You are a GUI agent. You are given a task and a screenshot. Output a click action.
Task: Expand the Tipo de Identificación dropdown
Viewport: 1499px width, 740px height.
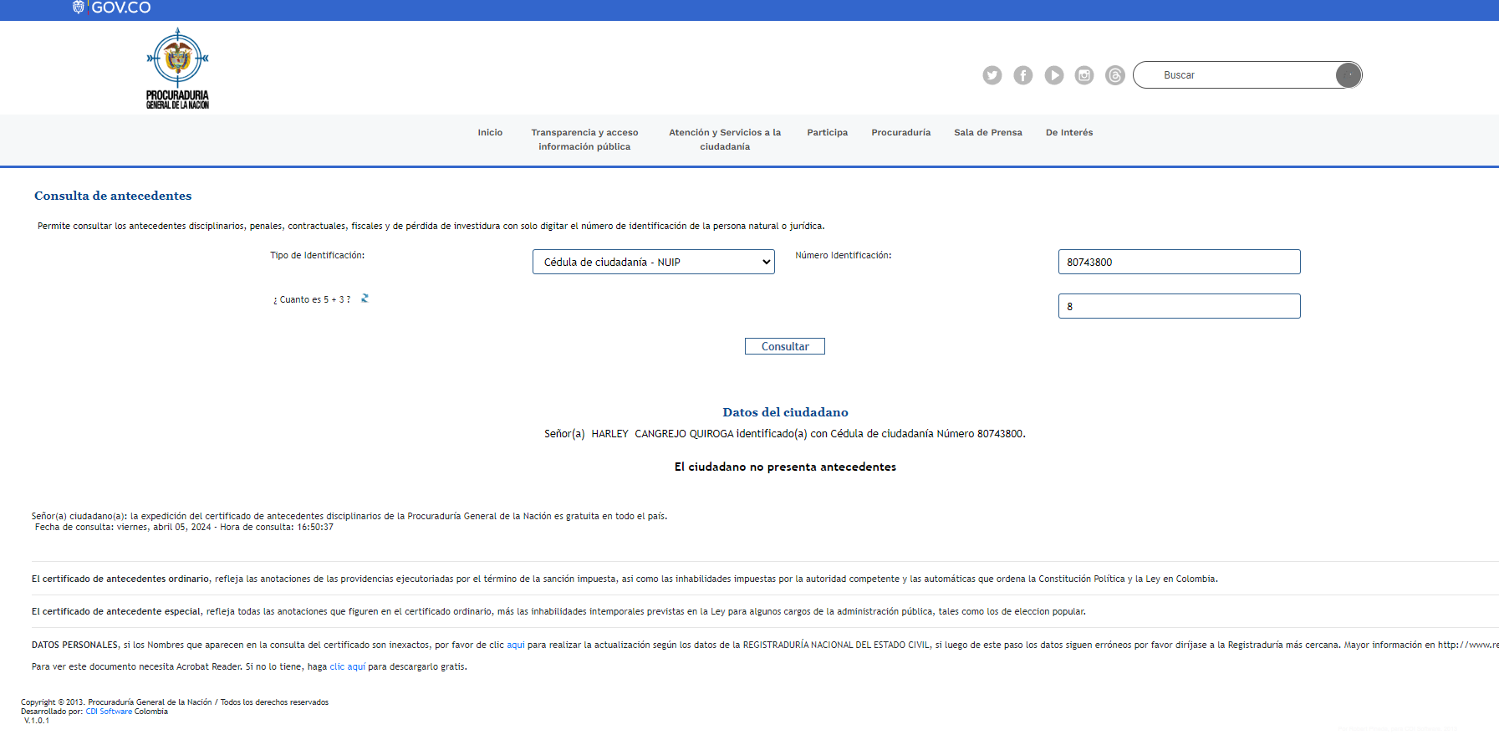pyautogui.click(x=653, y=262)
